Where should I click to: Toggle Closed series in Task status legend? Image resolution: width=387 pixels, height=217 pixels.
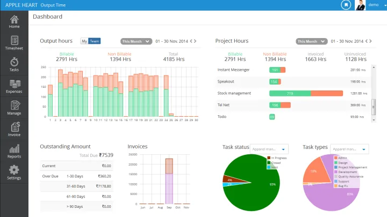274,162
